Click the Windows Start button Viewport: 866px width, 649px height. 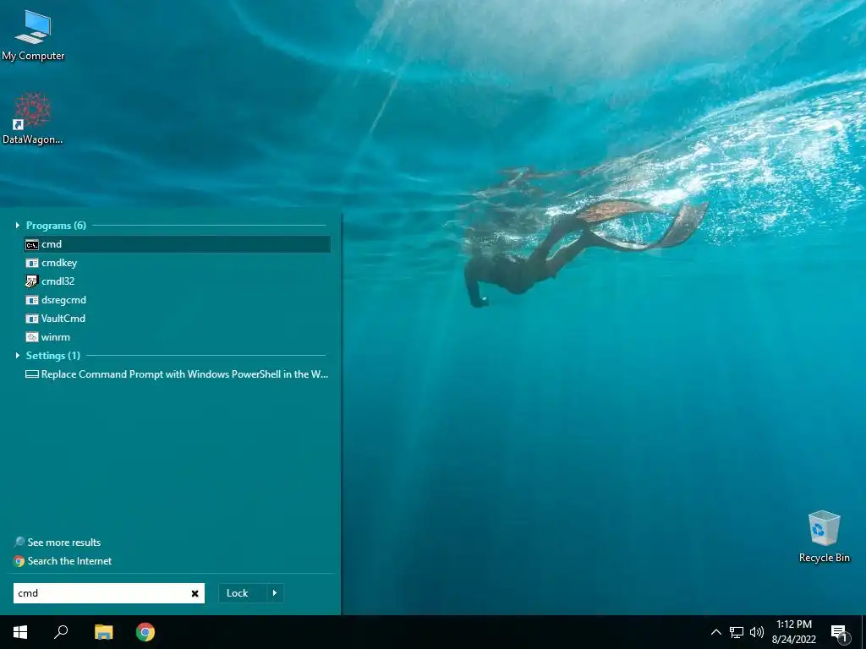(x=20, y=632)
